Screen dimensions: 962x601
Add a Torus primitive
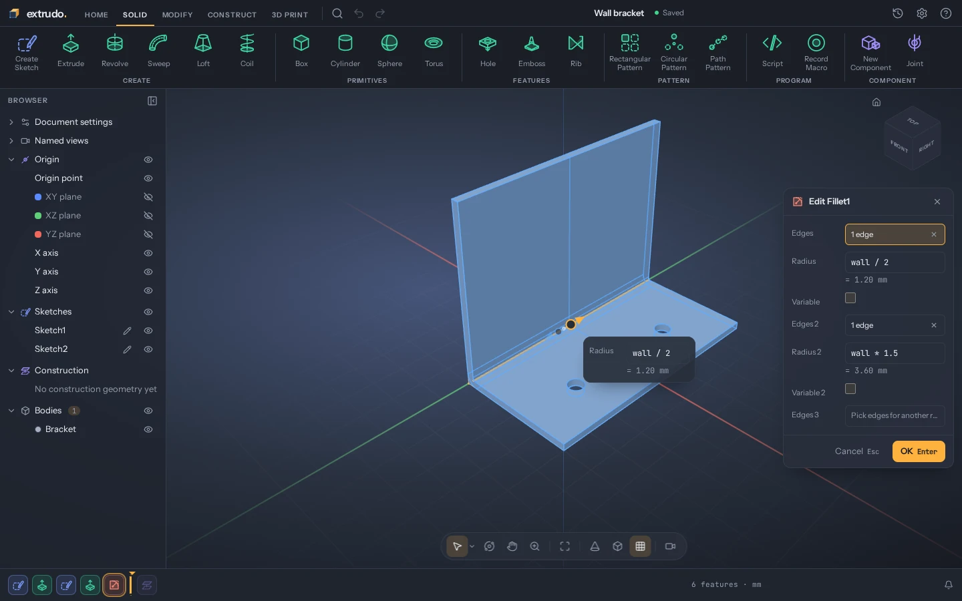(x=434, y=52)
